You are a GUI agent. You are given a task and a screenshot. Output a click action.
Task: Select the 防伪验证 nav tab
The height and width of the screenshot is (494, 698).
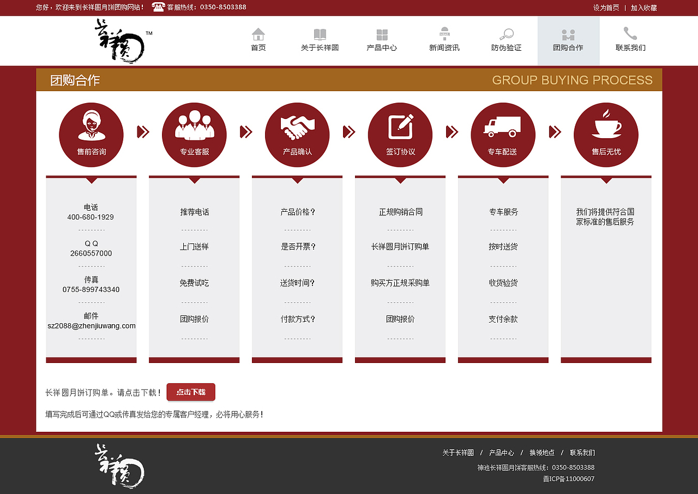pos(507,41)
